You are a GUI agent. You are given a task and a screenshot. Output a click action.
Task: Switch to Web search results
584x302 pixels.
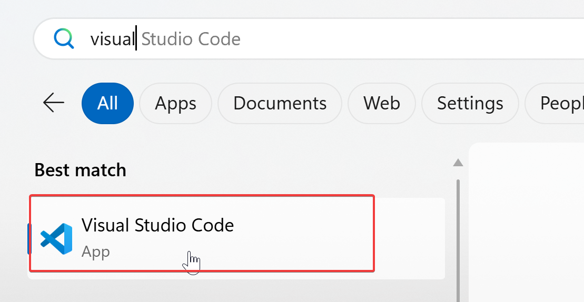coord(382,103)
